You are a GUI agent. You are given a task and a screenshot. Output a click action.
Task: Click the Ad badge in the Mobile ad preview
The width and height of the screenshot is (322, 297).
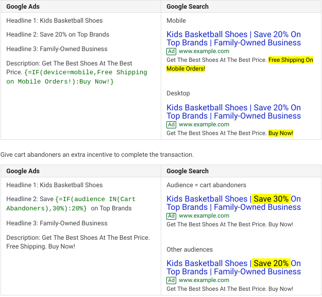tap(171, 52)
